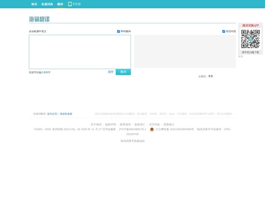Click the 手机版 mobile phone icon
Image resolution: width=265 pixels, height=198 pixels.
[70, 4]
